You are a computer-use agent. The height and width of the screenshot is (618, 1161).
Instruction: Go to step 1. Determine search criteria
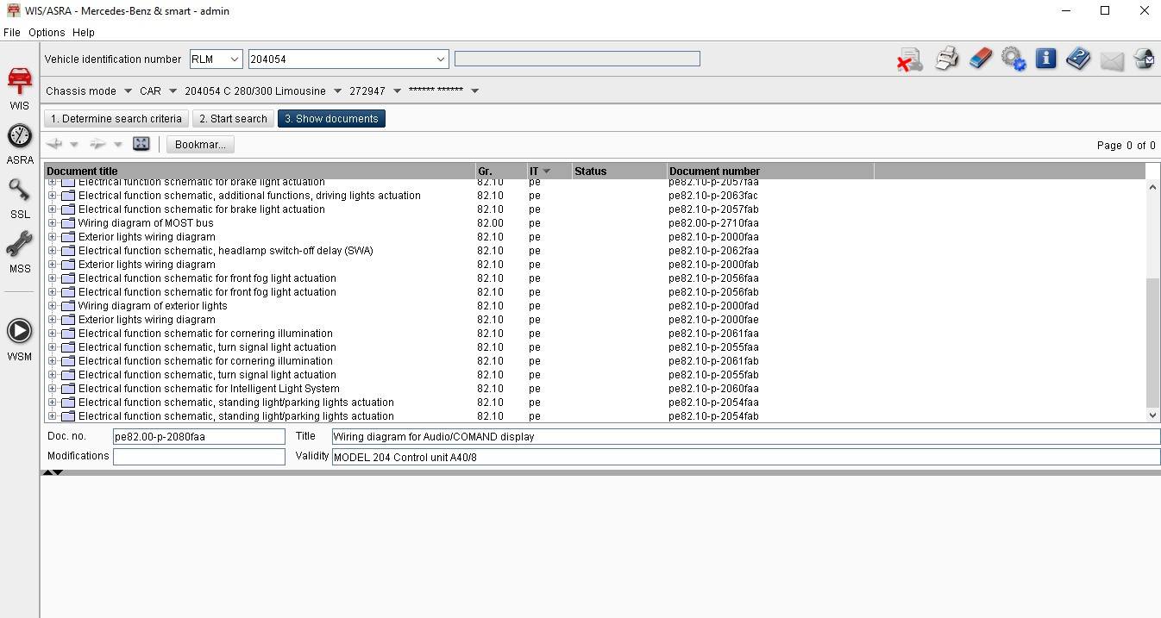[x=116, y=119]
